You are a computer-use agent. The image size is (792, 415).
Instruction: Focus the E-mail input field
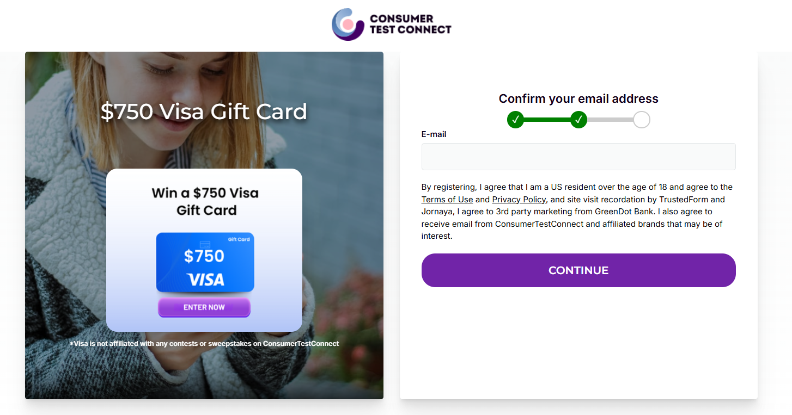coord(578,157)
